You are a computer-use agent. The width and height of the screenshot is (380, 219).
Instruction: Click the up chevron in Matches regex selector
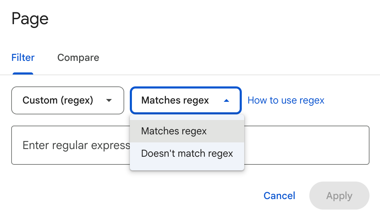point(227,100)
